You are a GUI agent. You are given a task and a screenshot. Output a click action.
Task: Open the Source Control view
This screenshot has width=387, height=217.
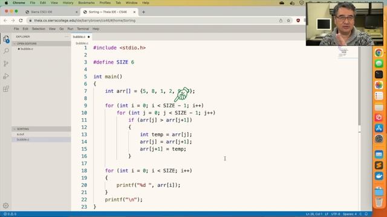point(6,63)
